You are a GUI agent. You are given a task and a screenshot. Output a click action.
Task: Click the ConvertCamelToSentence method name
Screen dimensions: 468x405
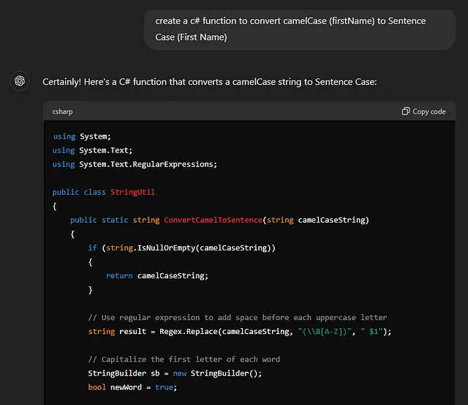point(213,220)
